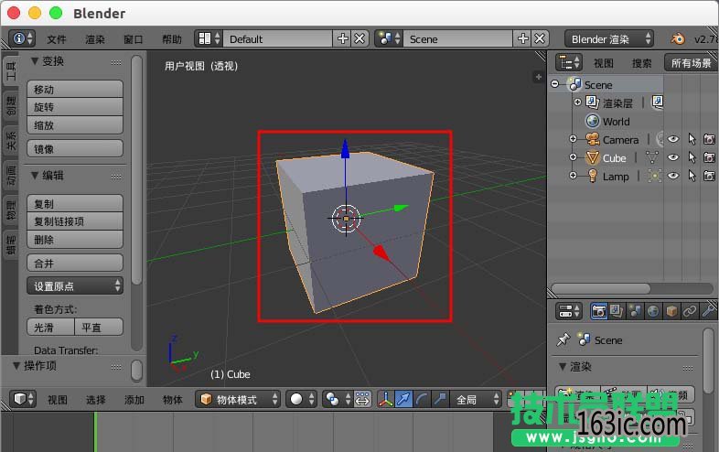Open the 文件 menu
The image size is (719, 452).
pyautogui.click(x=57, y=39)
